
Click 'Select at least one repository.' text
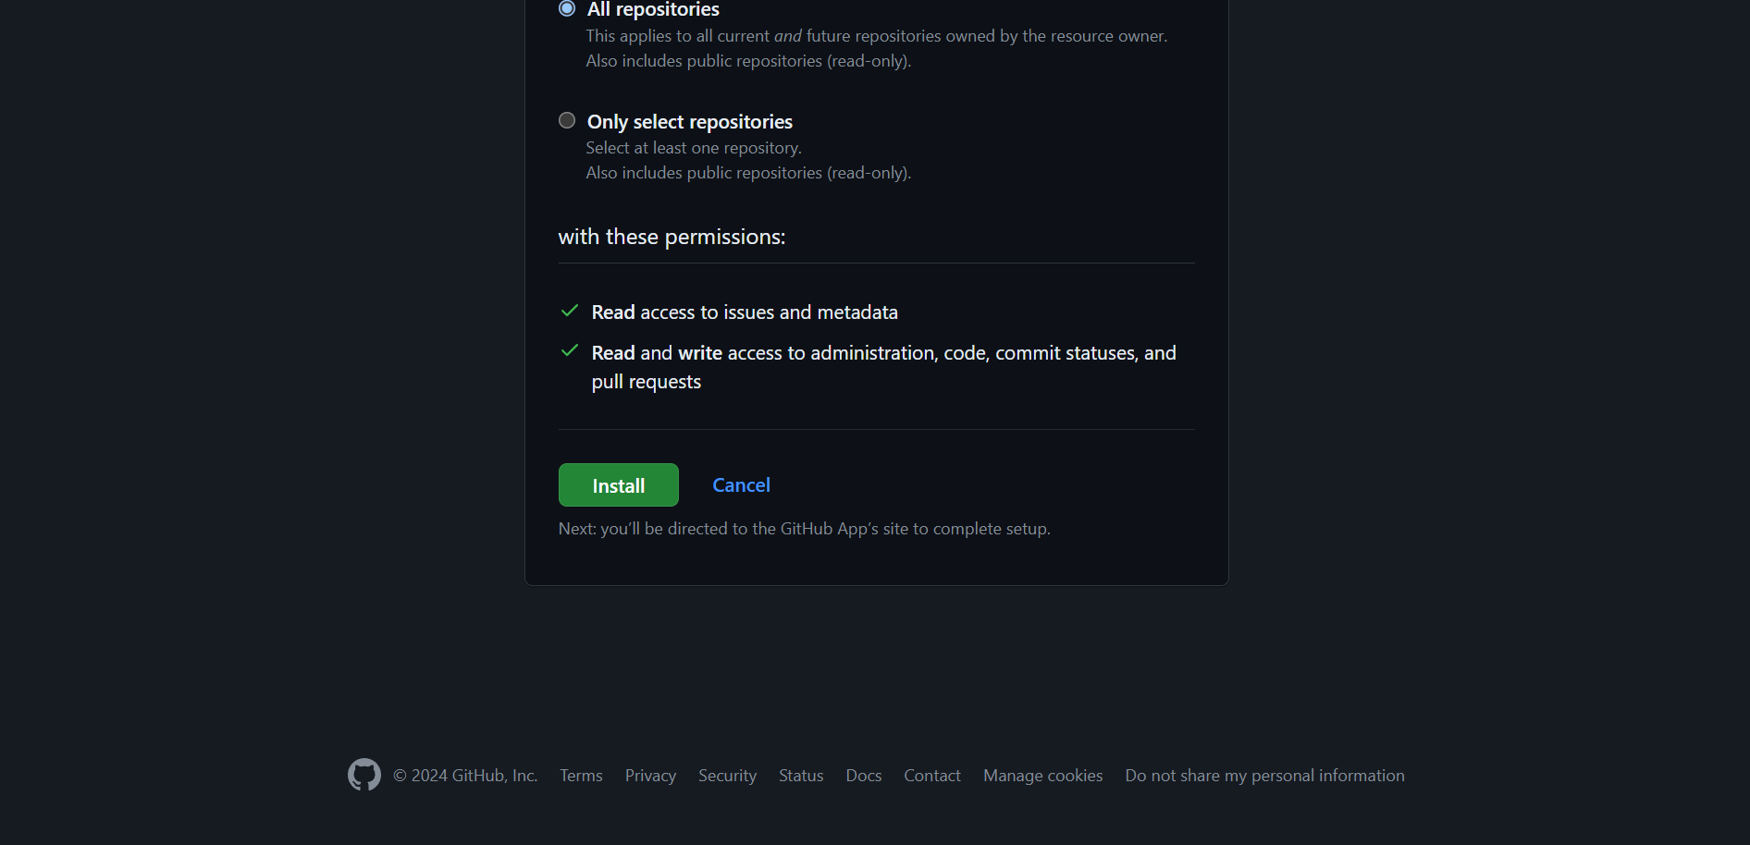694,148
